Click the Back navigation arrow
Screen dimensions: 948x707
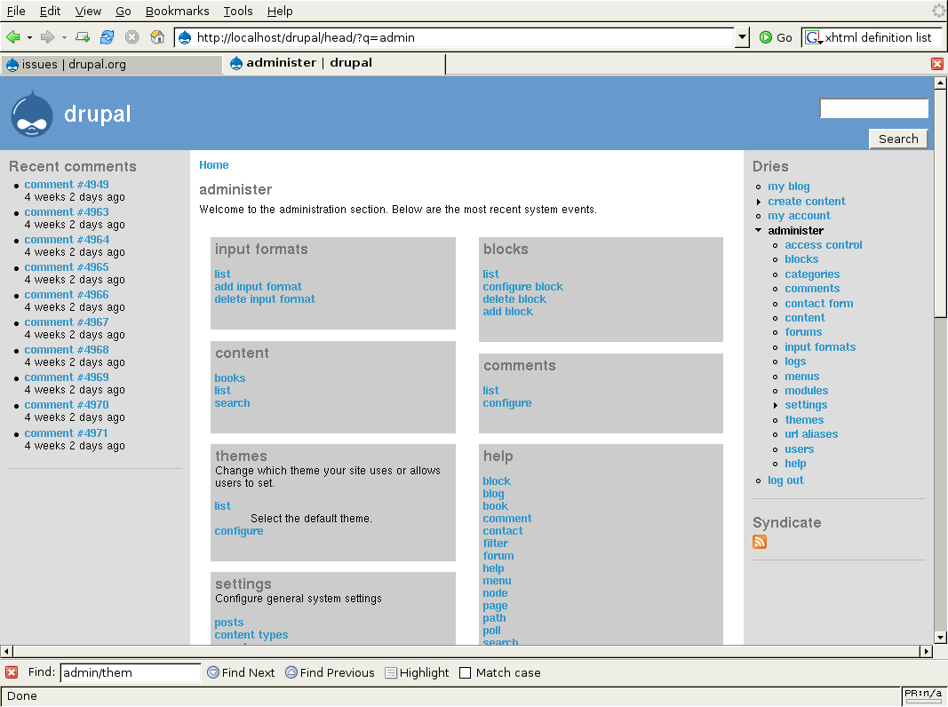[15, 36]
